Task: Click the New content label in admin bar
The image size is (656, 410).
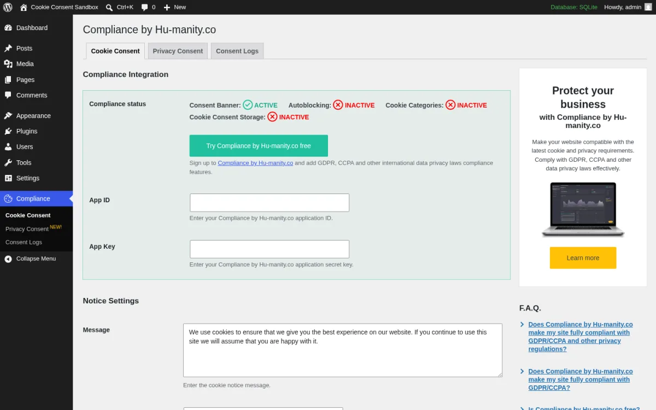Action: pos(180,7)
